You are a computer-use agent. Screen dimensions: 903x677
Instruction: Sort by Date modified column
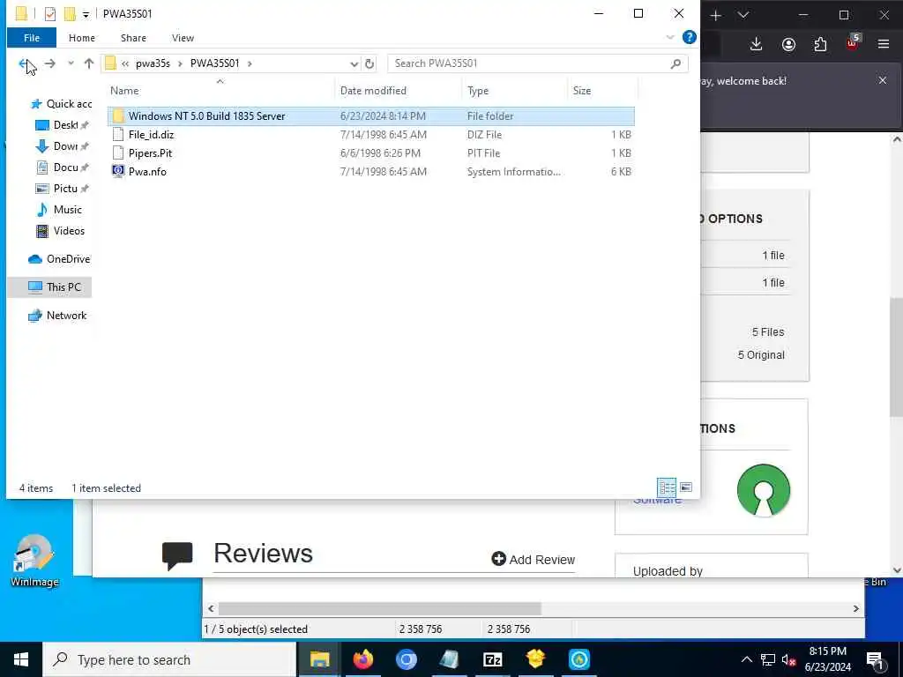point(398,91)
